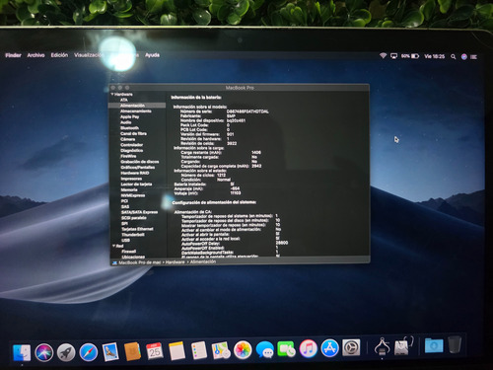Select Tarjetas Ethernet in the sidebar

(137, 229)
